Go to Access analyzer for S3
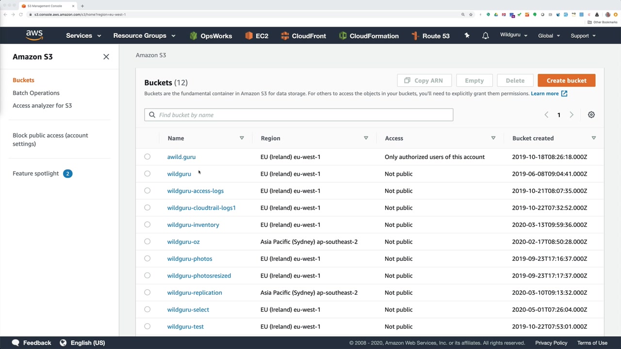 (x=42, y=106)
